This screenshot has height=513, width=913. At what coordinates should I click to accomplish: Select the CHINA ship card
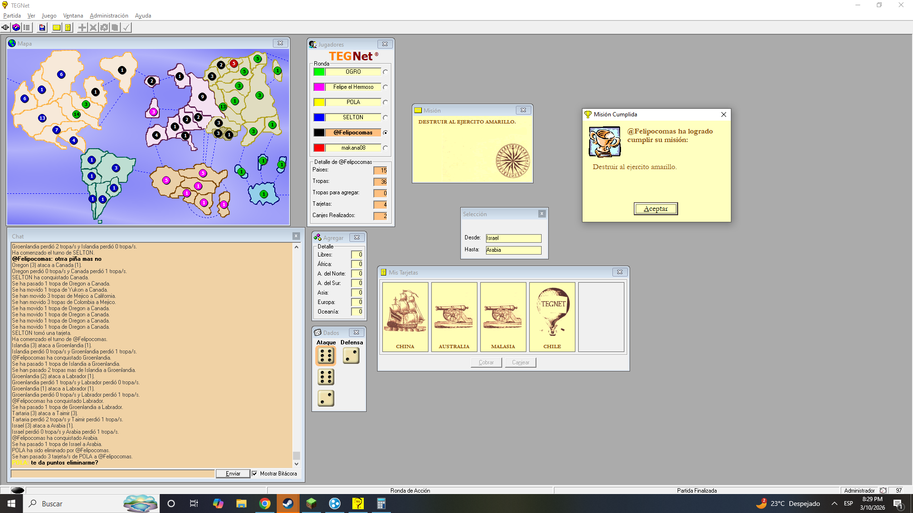(405, 317)
